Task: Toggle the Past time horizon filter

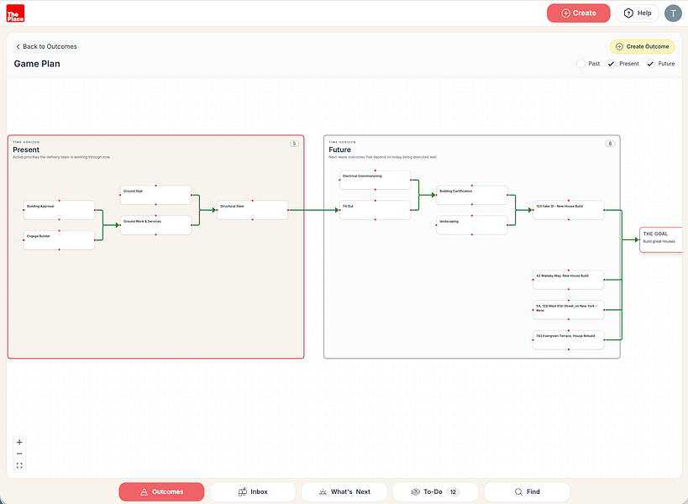Action: click(x=580, y=64)
